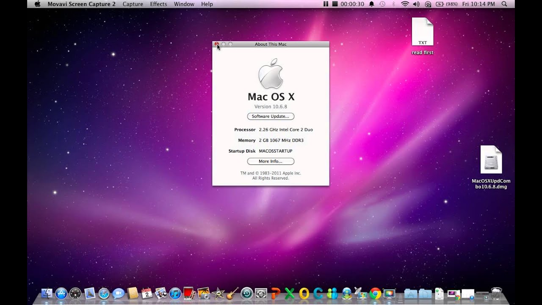Image resolution: width=542 pixels, height=305 pixels.
Task: Open Finder from the dock
Action: 47,293
